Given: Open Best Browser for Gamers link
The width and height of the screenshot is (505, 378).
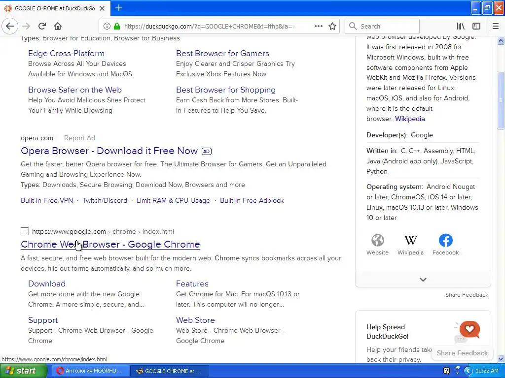Looking at the screenshot, I should coord(222,53).
